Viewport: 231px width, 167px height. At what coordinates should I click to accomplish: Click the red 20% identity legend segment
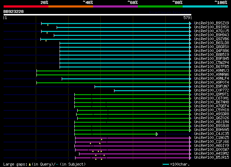click(26, 6)
